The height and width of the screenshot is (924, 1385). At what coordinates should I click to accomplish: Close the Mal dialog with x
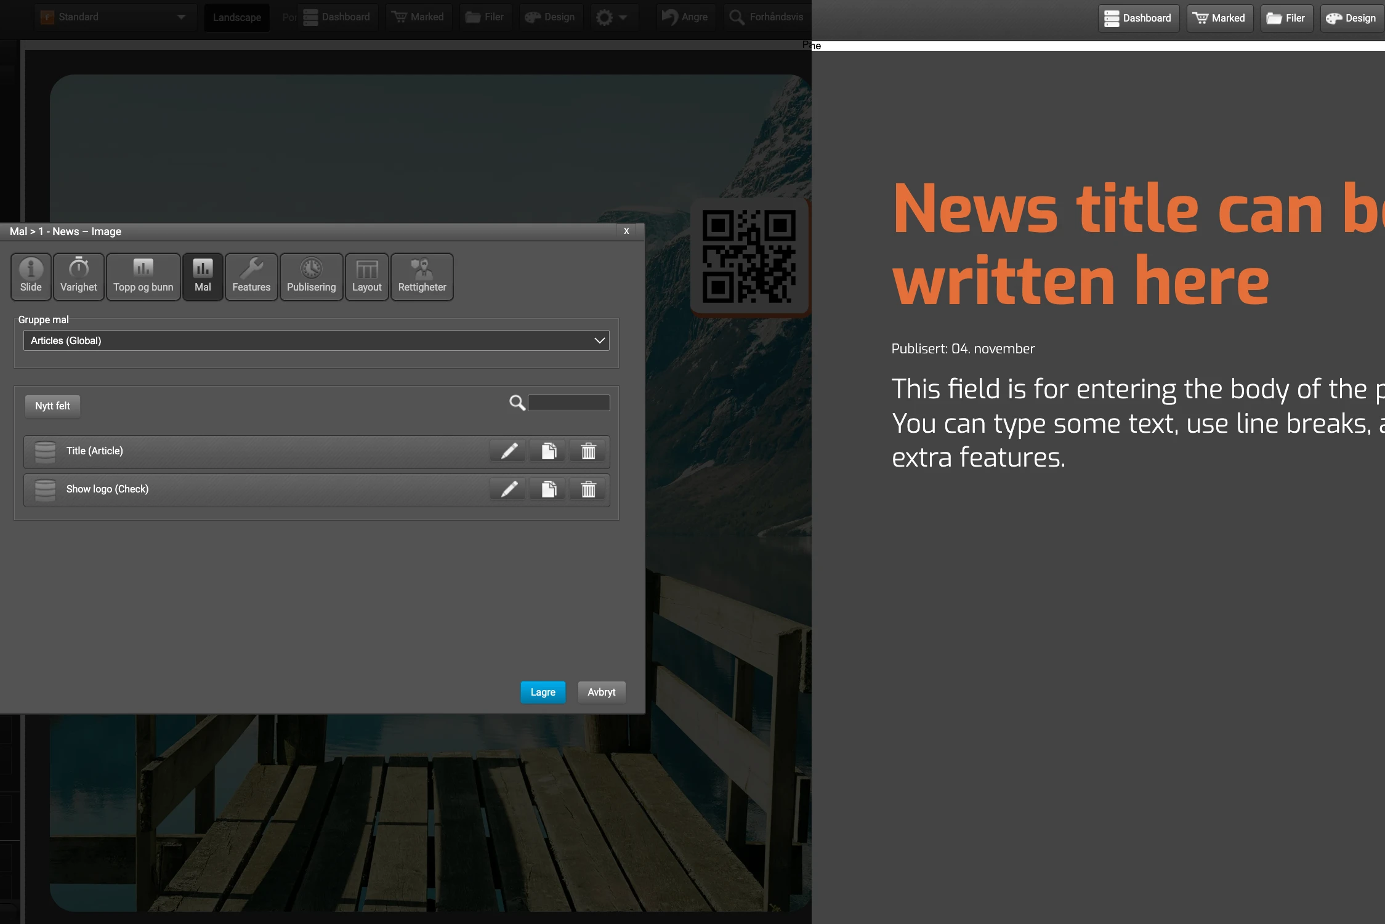626,231
